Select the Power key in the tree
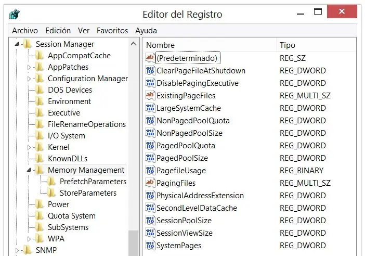 (58, 204)
